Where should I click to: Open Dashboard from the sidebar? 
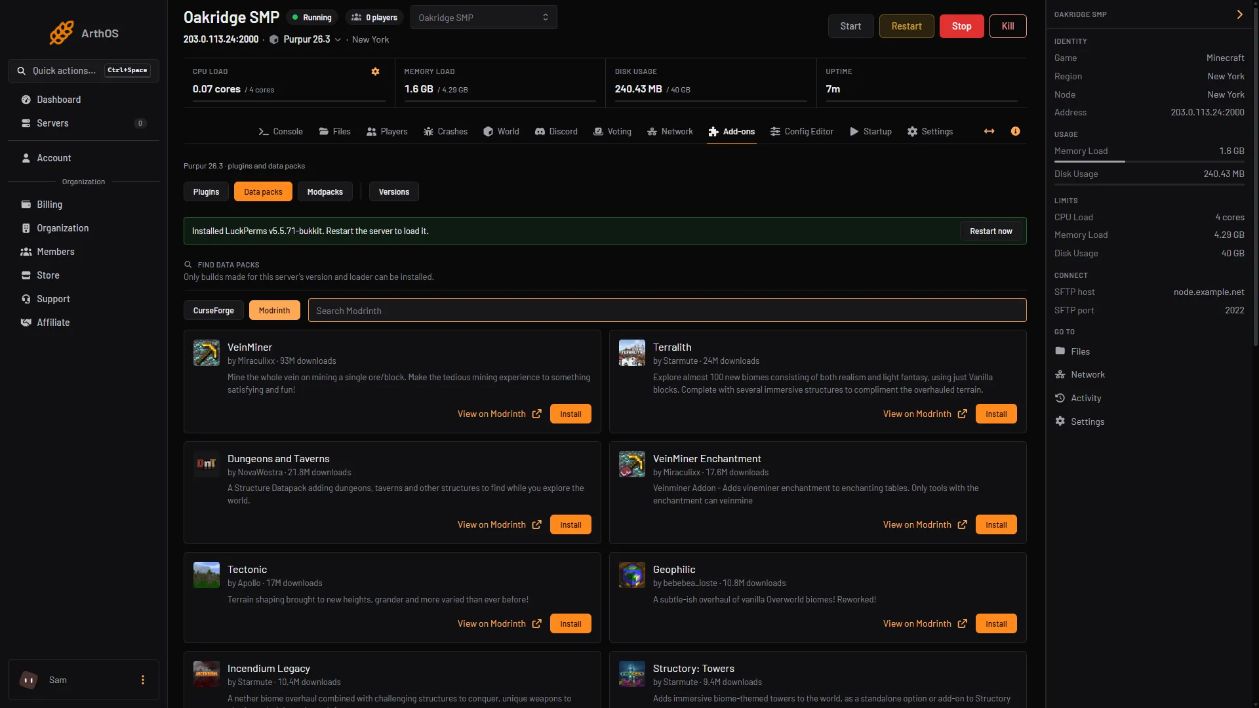83,100
